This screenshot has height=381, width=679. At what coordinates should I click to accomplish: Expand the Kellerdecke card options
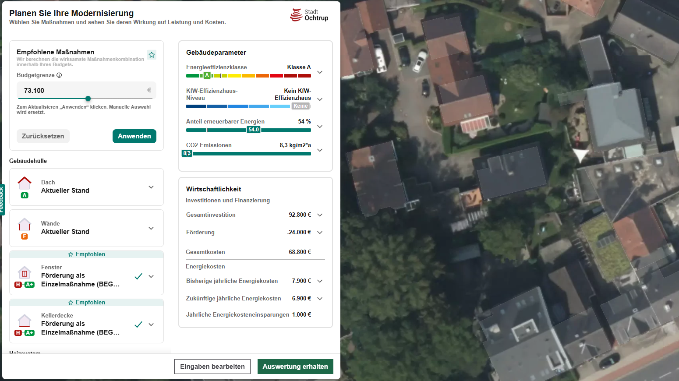tap(151, 325)
